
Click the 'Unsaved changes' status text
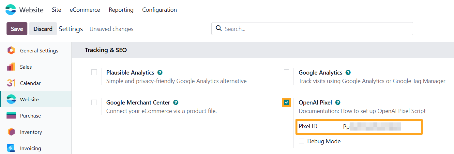(112, 29)
